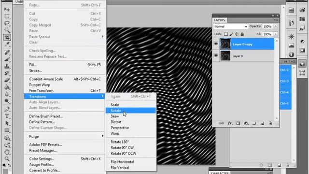Create new layer in Layers panel

(262, 124)
